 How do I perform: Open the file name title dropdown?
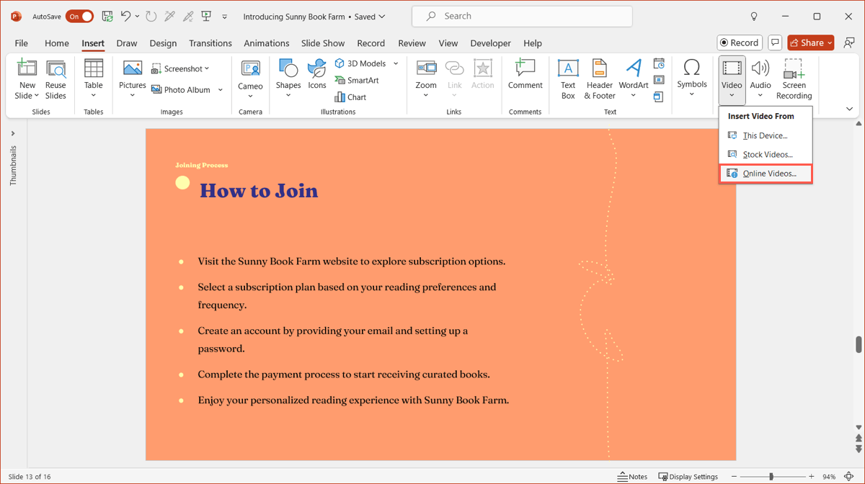[x=382, y=16]
